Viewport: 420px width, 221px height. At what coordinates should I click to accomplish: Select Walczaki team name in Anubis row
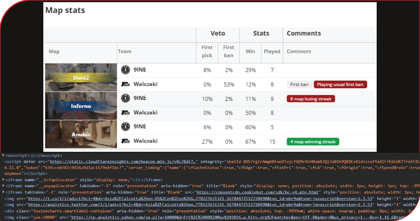pyautogui.click(x=145, y=141)
